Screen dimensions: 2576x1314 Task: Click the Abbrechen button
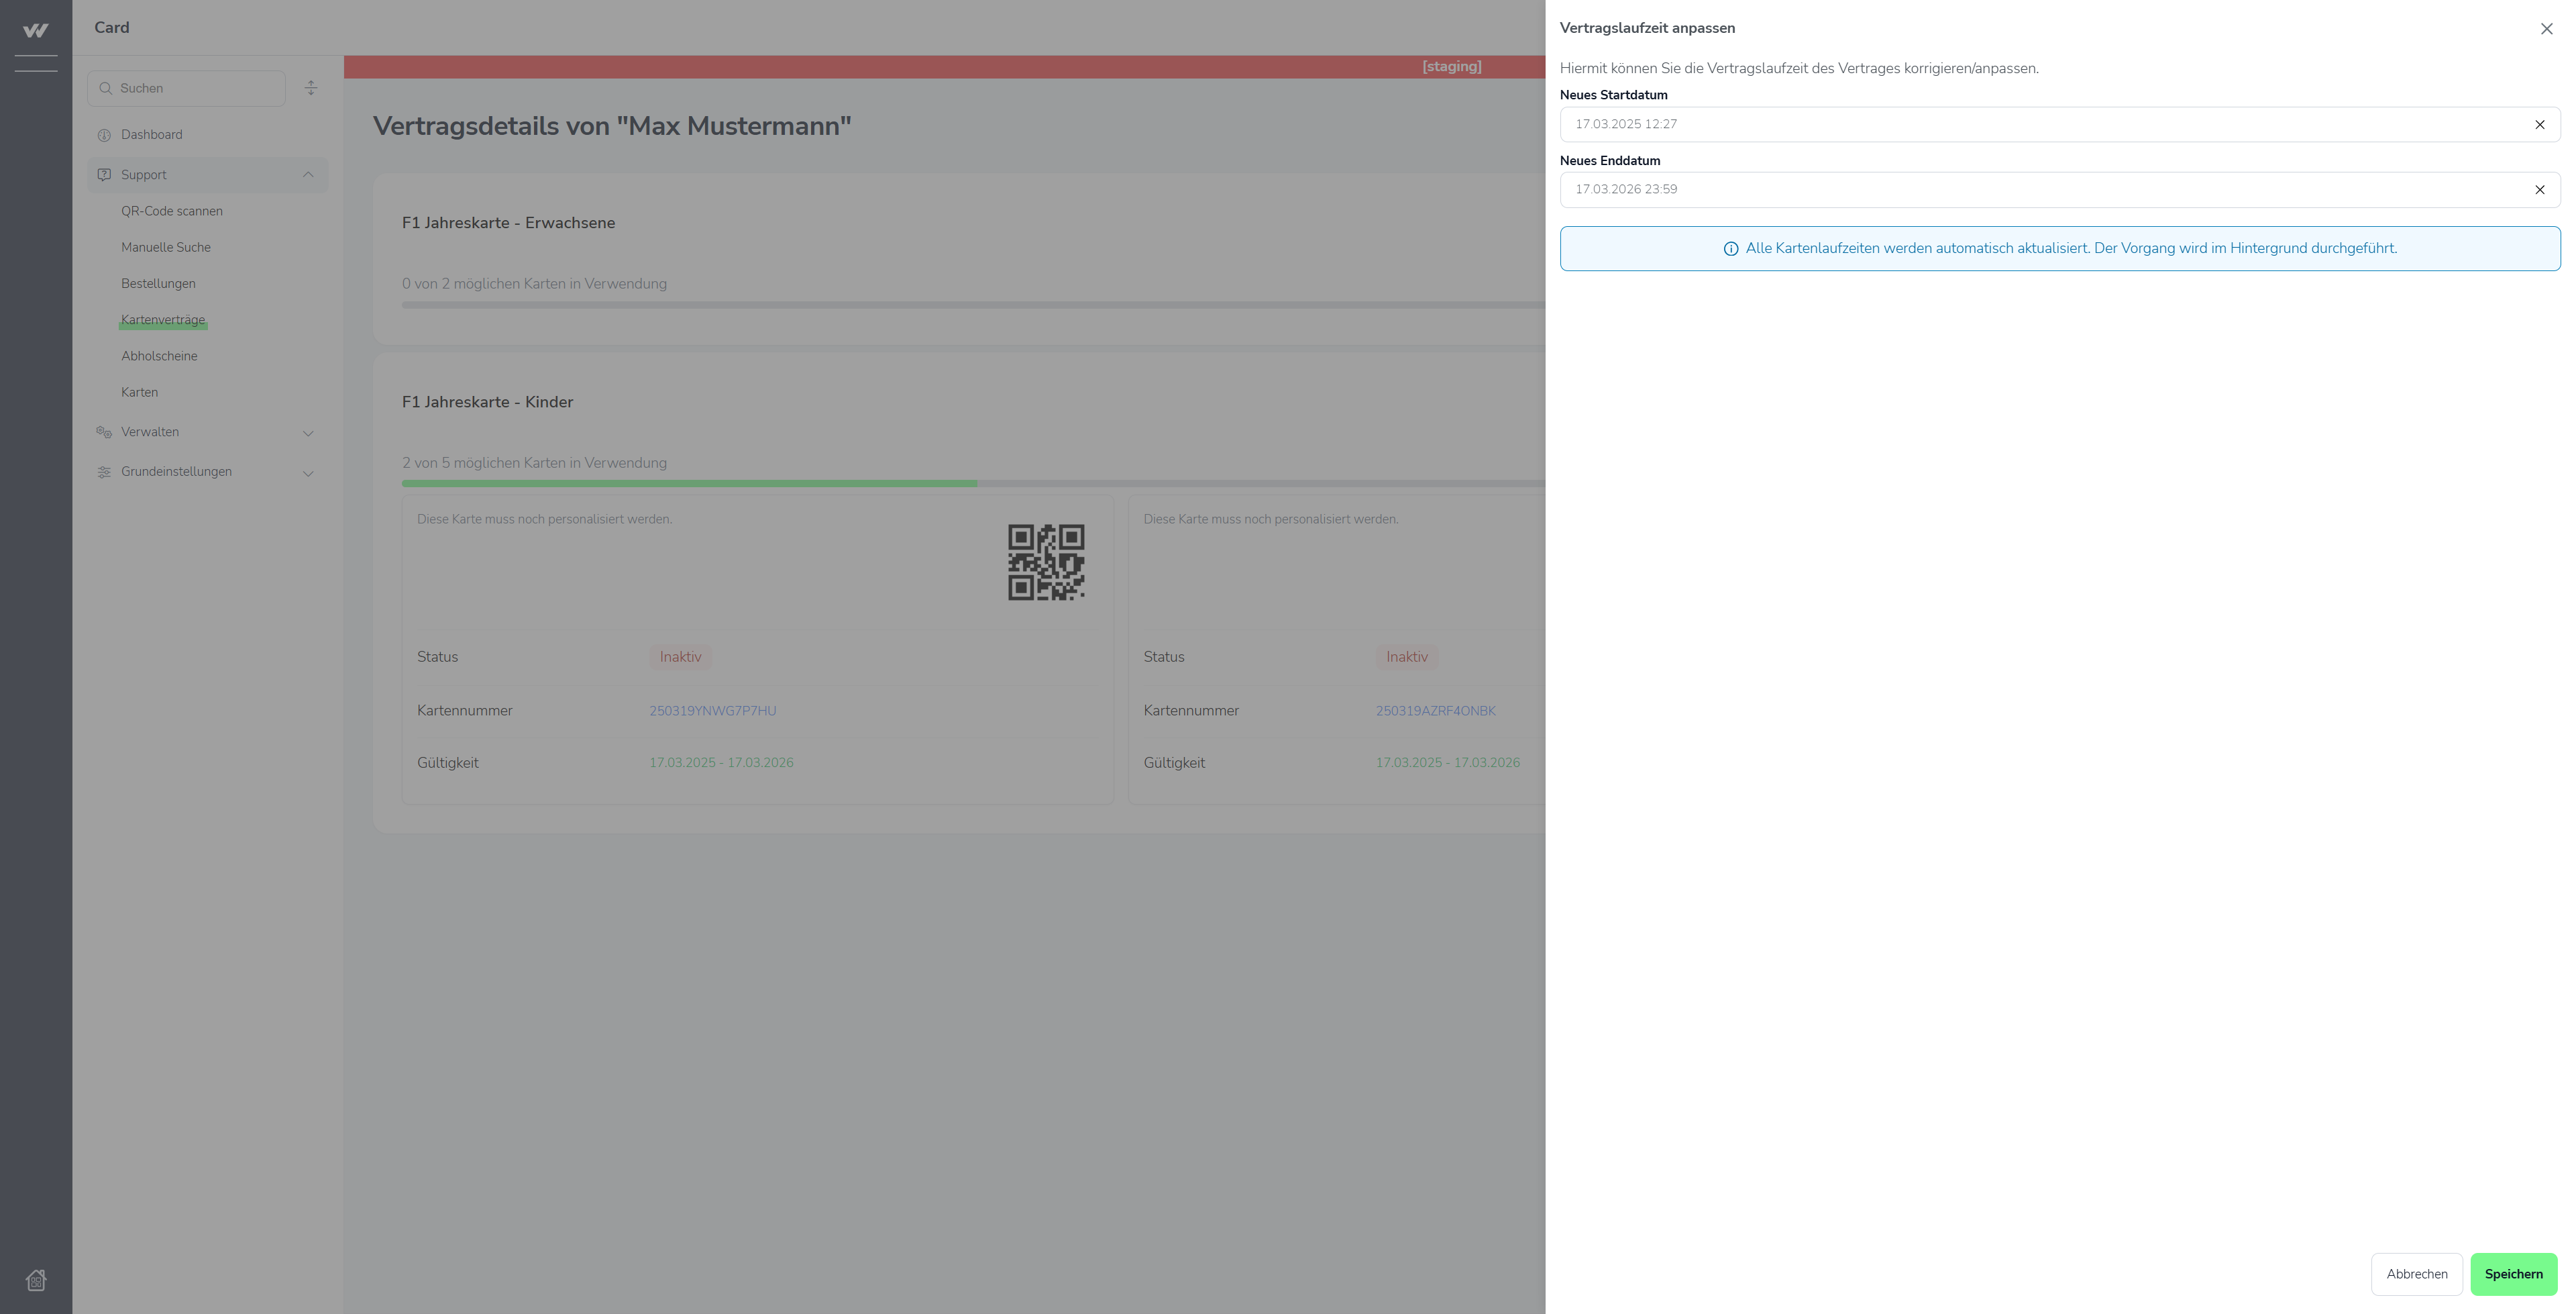(2416, 1274)
